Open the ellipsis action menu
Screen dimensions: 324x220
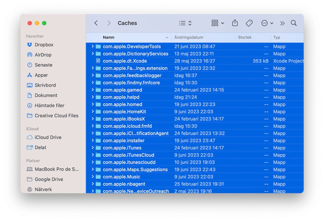click(267, 23)
